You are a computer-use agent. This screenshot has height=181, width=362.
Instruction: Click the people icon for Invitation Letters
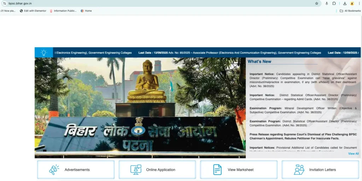(x=299, y=170)
